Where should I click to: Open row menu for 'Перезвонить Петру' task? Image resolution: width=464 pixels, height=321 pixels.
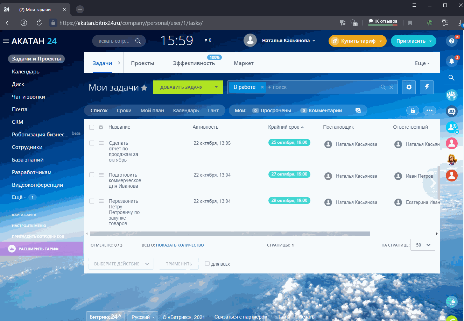101,201
